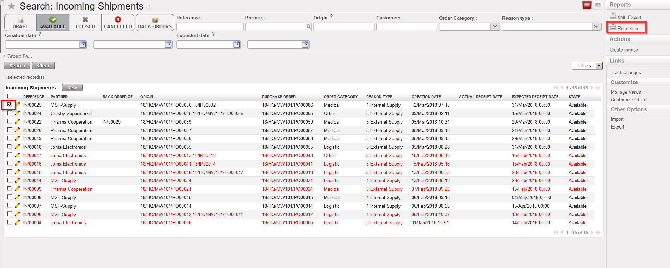Toggle the select-all header checkbox
Viewport: 670px width, 268px height.
(10, 96)
